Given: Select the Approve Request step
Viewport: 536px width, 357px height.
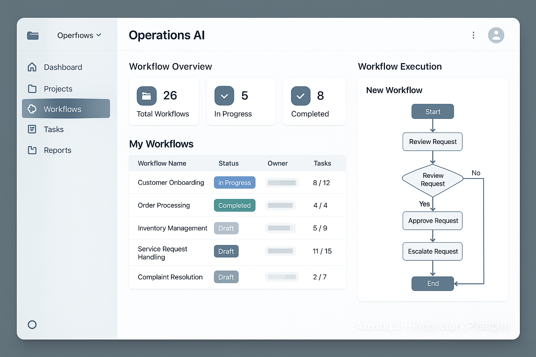Looking at the screenshot, I should (x=432, y=221).
